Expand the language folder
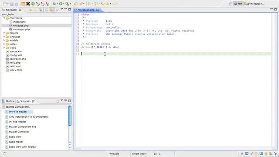279x157 pixels. [4, 37]
